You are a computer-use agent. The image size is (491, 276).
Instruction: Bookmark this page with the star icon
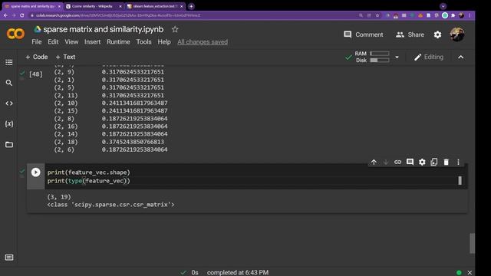coord(377,15)
